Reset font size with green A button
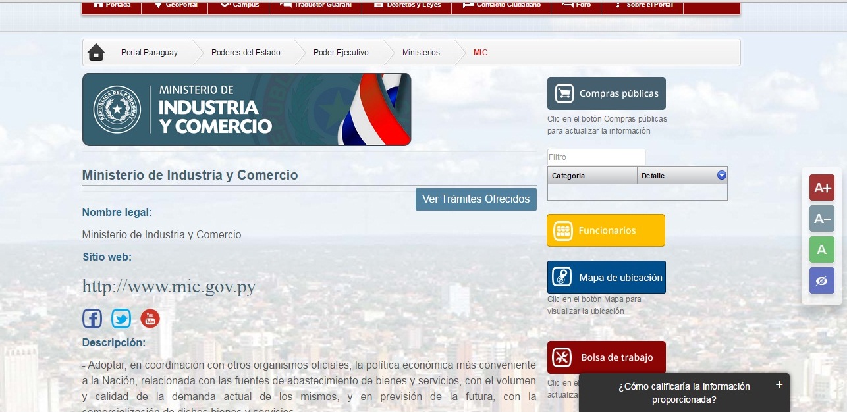Image resolution: width=847 pixels, height=412 pixels. [822, 249]
